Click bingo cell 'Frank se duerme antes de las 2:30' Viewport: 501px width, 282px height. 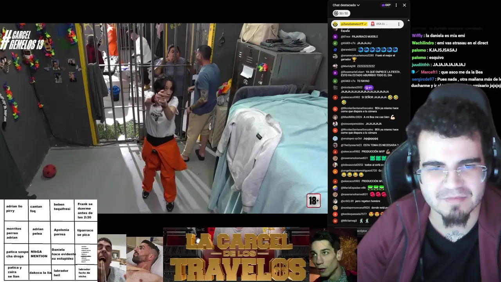click(86, 211)
